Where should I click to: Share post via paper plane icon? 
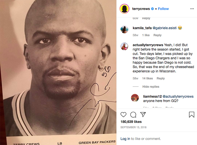point(143,114)
